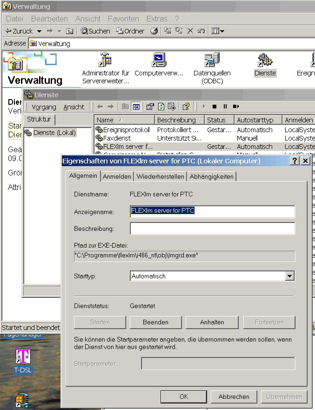This screenshot has width=315, height=410.
Task: Click the Anzeigename input field
Action: click(212, 212)
